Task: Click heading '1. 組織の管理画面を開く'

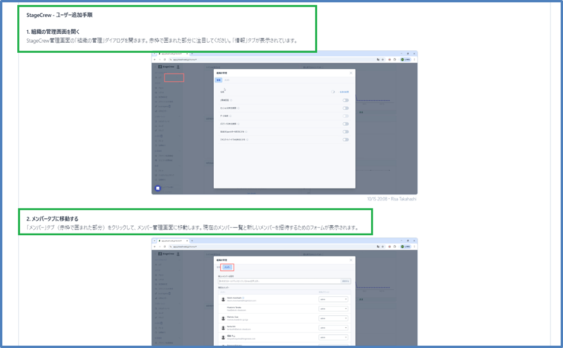Action: (x=53, y=31)
